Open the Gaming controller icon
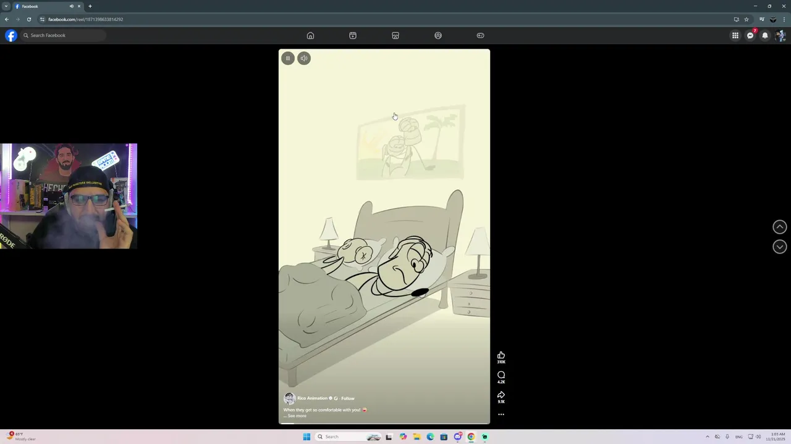 coord(480,35)
